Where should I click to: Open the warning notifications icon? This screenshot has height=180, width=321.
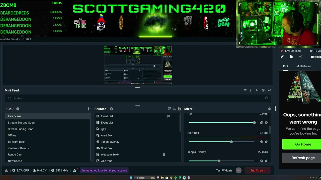tap(75, 170)
